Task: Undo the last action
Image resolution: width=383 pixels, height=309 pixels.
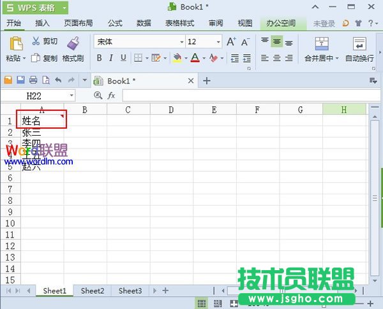Action: click(58, 80)
